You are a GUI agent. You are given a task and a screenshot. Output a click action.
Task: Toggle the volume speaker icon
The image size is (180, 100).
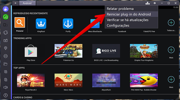click(x=5, y=87)
